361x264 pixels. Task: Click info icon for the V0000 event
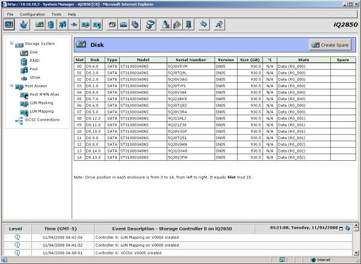[x=17, y=245]
